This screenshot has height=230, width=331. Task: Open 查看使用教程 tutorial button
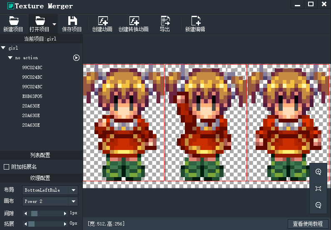308,224
